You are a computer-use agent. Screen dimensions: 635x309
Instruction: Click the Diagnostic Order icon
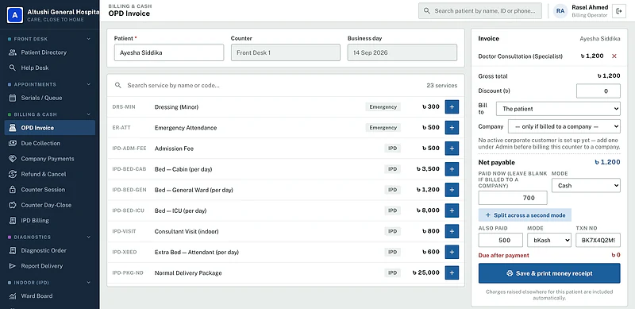13,250
